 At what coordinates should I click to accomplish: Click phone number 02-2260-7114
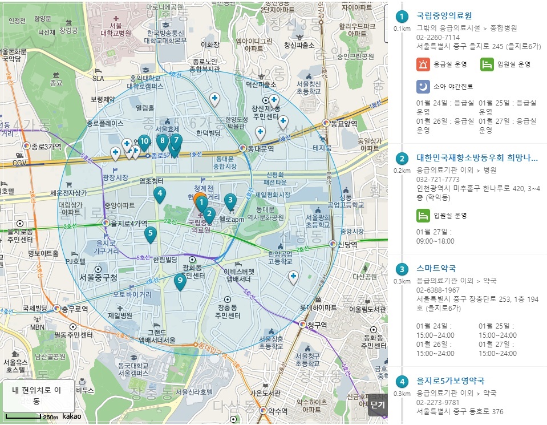(438, 37)
